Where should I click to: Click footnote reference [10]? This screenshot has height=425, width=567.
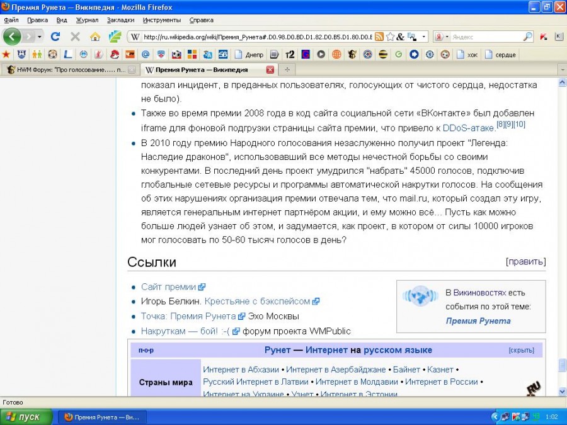coord(519,124)
